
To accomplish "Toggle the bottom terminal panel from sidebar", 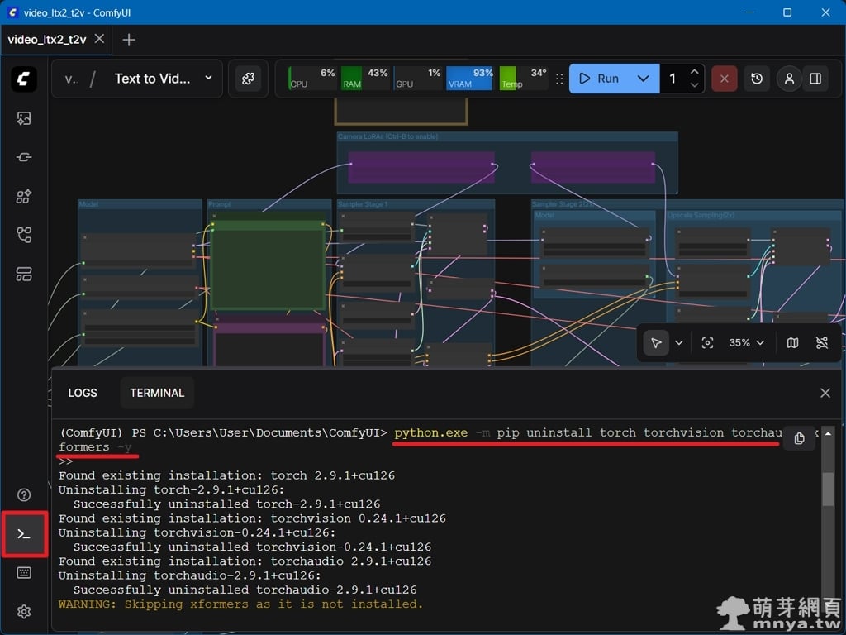I will (24, 534).
